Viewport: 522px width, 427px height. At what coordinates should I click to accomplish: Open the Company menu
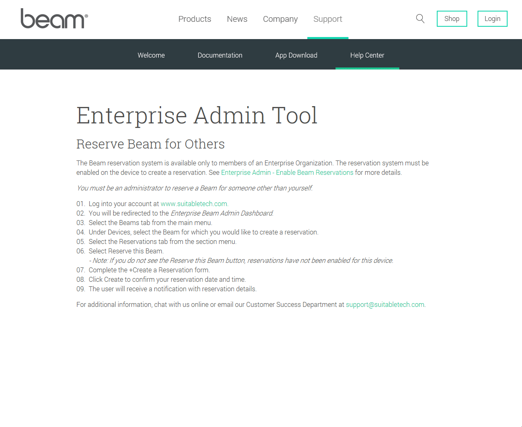(280, 19)
